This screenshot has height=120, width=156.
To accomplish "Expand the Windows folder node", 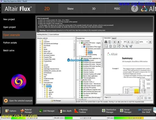I will [x=40, y=81].
